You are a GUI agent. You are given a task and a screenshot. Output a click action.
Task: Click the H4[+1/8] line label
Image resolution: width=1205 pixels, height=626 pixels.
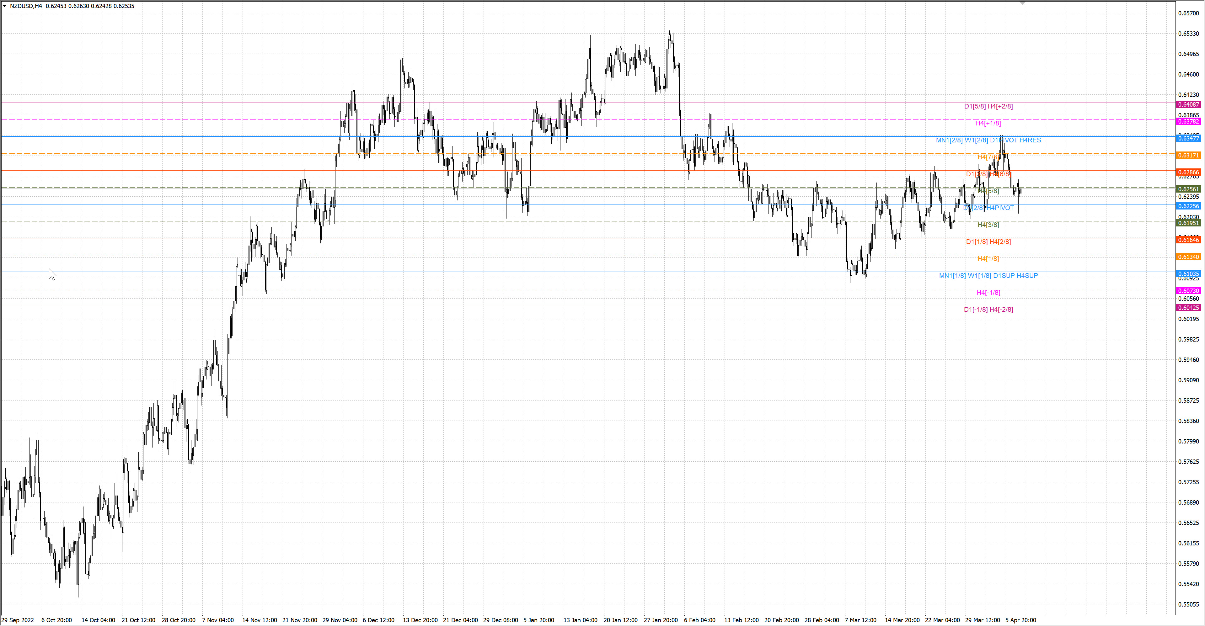click(x=988, y=124)
